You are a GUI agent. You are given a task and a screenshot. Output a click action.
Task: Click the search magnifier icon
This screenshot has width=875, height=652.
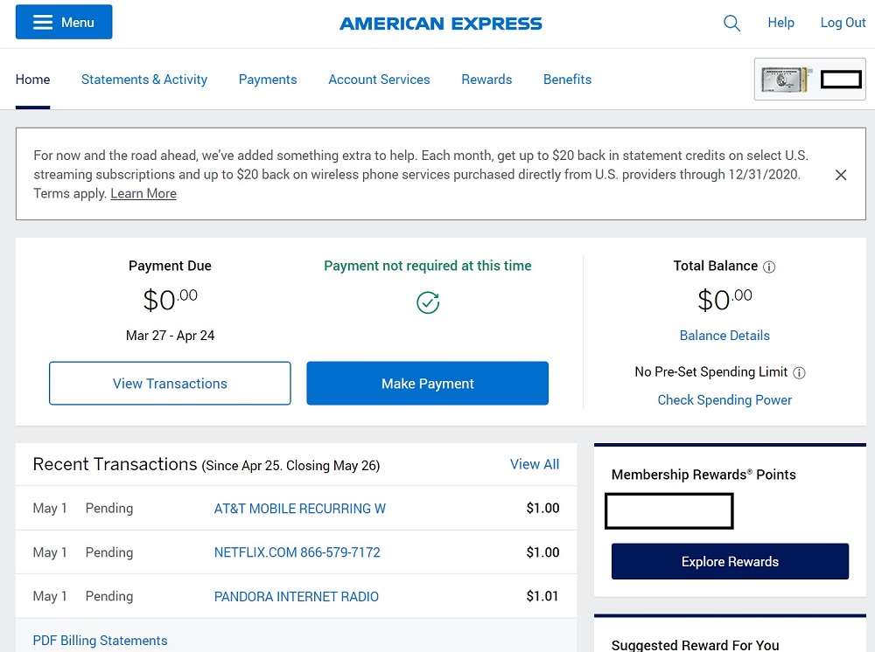click(731, 24)
